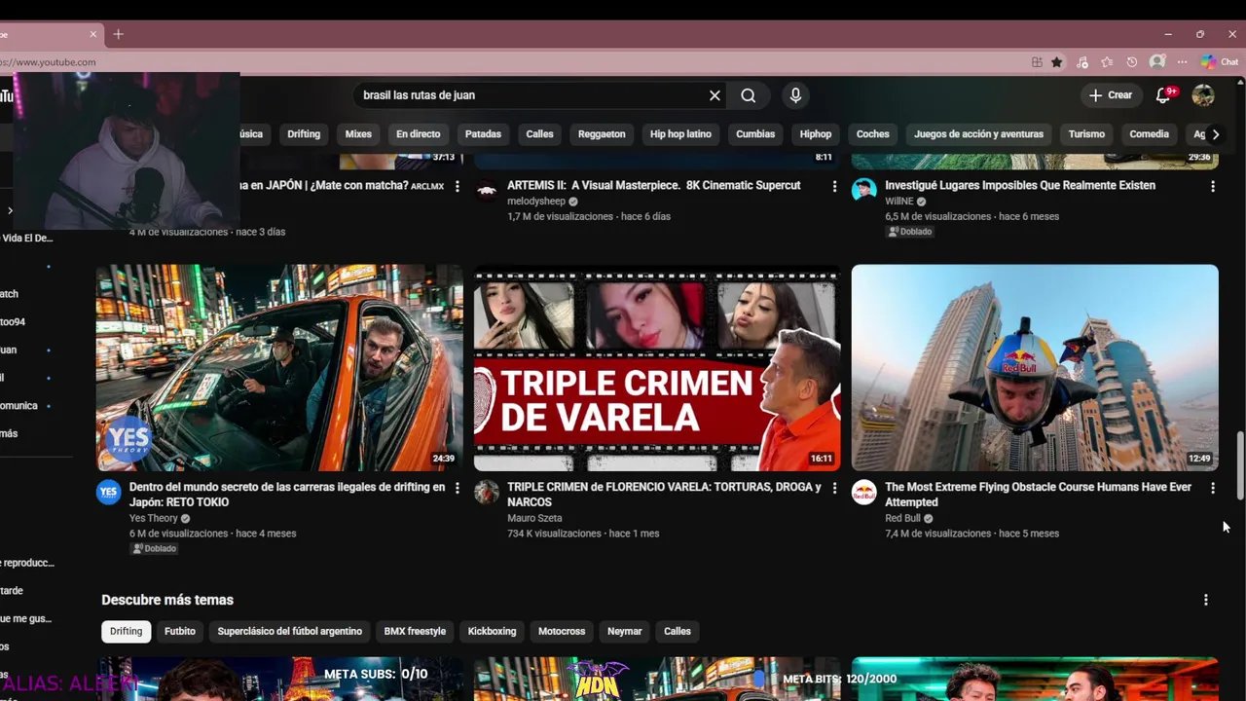The width and height of the screenshot is (1246, 701).
Task: Open the Red Bull channel avatar
Action: (864, 492)
